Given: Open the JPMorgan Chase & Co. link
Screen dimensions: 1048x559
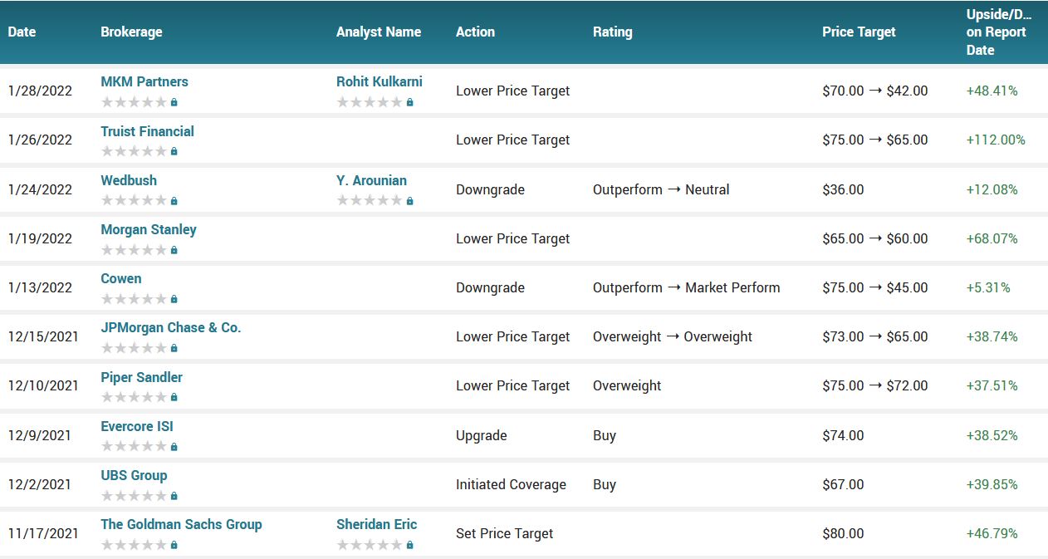Looking at the screenshot, I should [171, 327].
